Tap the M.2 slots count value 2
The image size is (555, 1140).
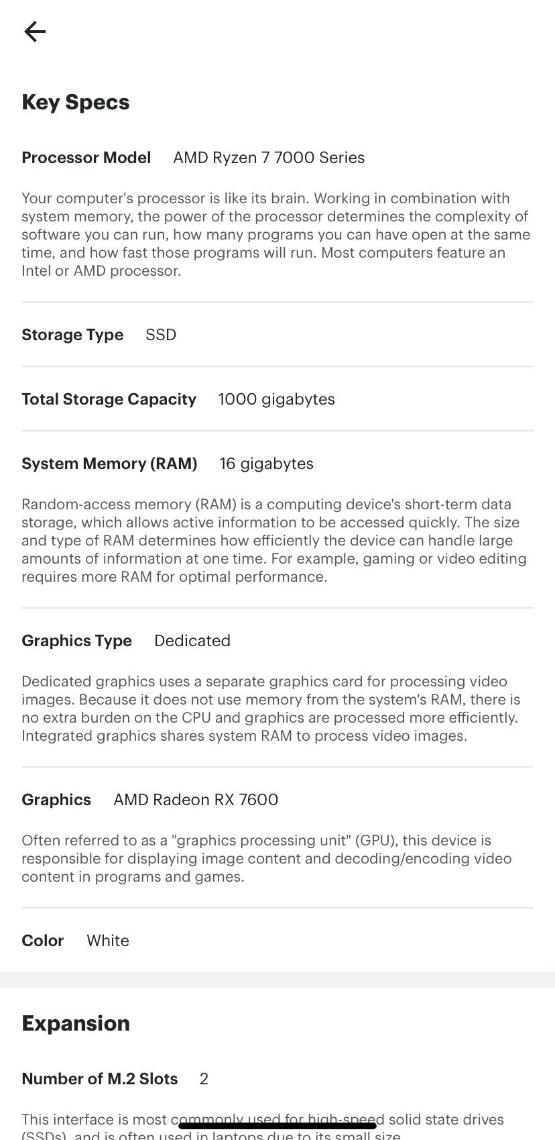[x=203, y=1079]
